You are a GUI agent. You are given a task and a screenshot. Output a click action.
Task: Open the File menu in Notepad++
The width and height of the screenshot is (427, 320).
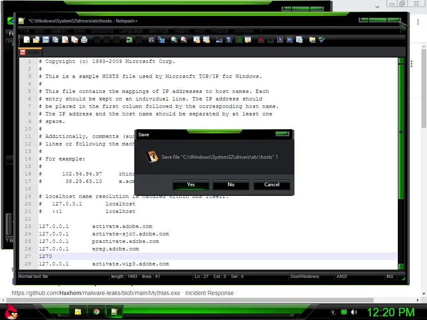point(25,30)
